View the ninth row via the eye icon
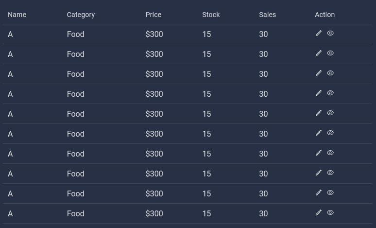 (330, 193)
